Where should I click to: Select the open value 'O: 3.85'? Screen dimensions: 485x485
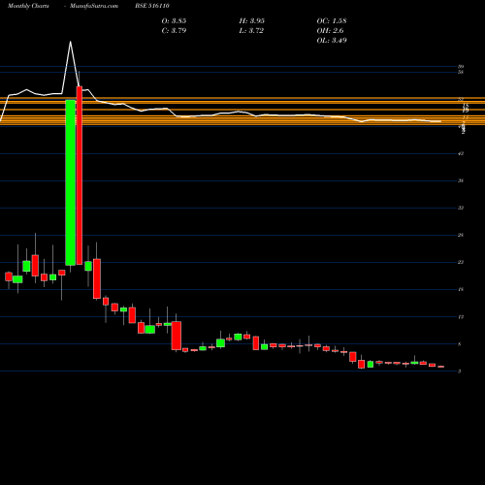[174, 21]
